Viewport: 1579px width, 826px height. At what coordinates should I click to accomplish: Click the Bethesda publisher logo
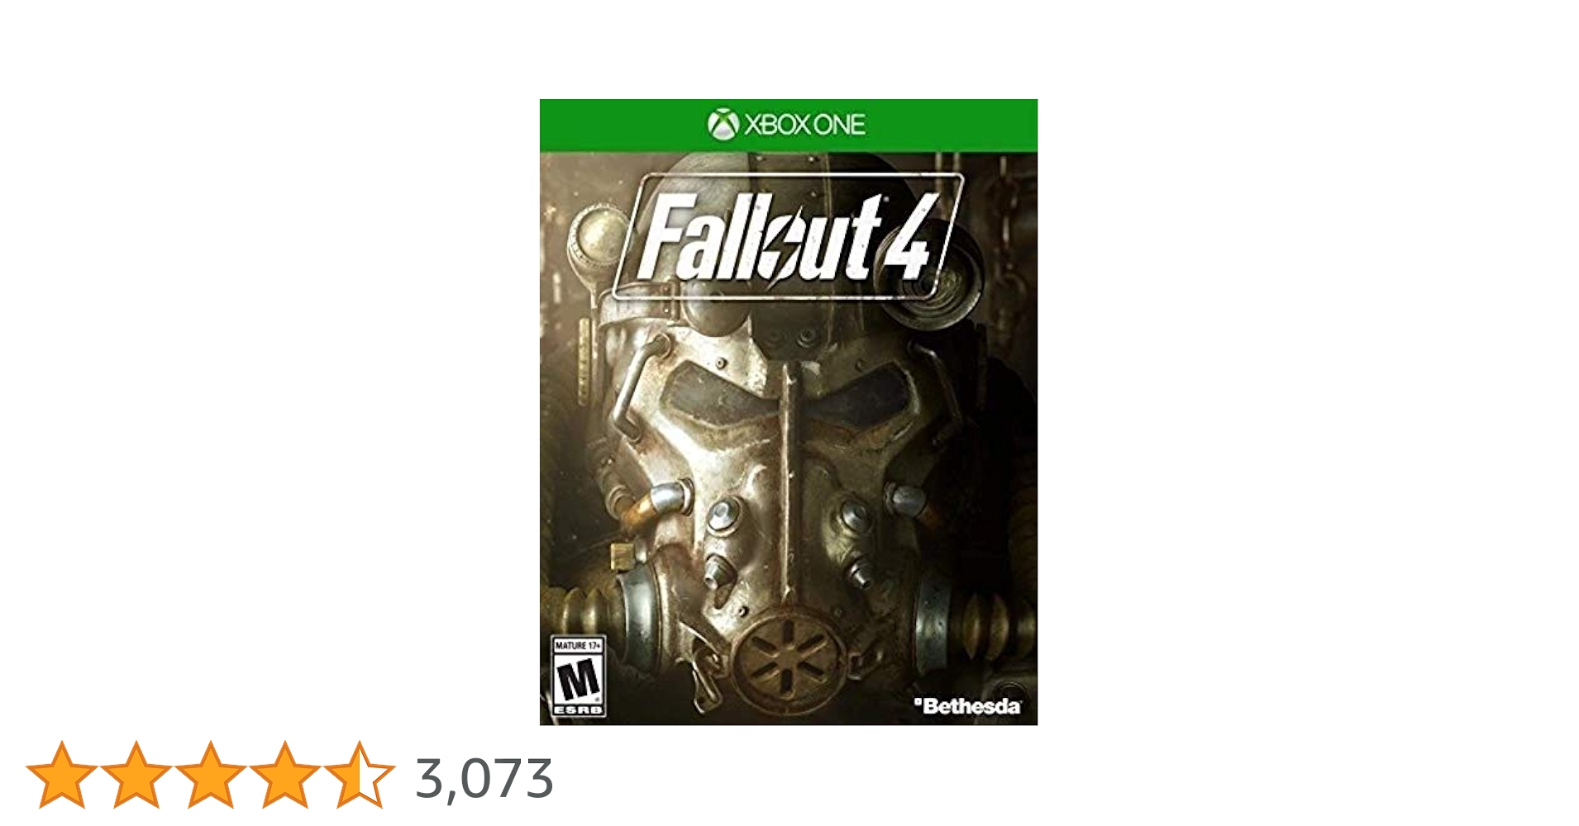click(966, 706)
